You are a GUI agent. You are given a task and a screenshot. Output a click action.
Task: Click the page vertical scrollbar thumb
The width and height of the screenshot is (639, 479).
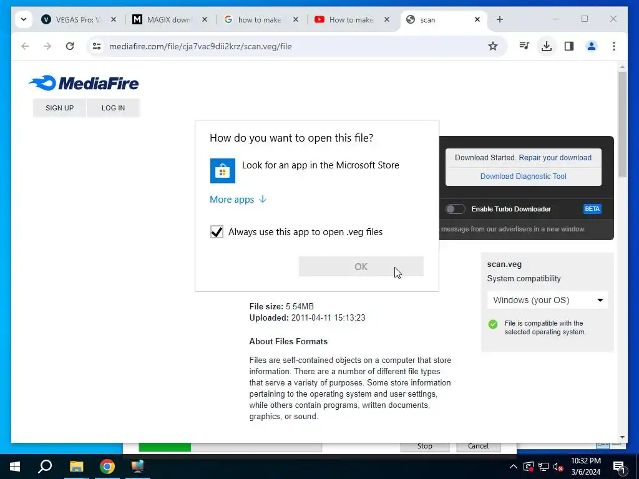[x=622, y=124]
